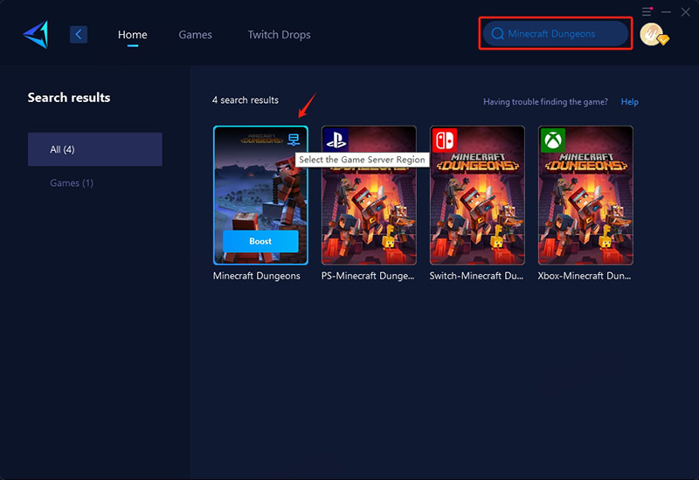Click the 'Switch-Minecraft Du...' title text
Image resolution: width=699 pixels, height=480 pixels.
[476, 276]
